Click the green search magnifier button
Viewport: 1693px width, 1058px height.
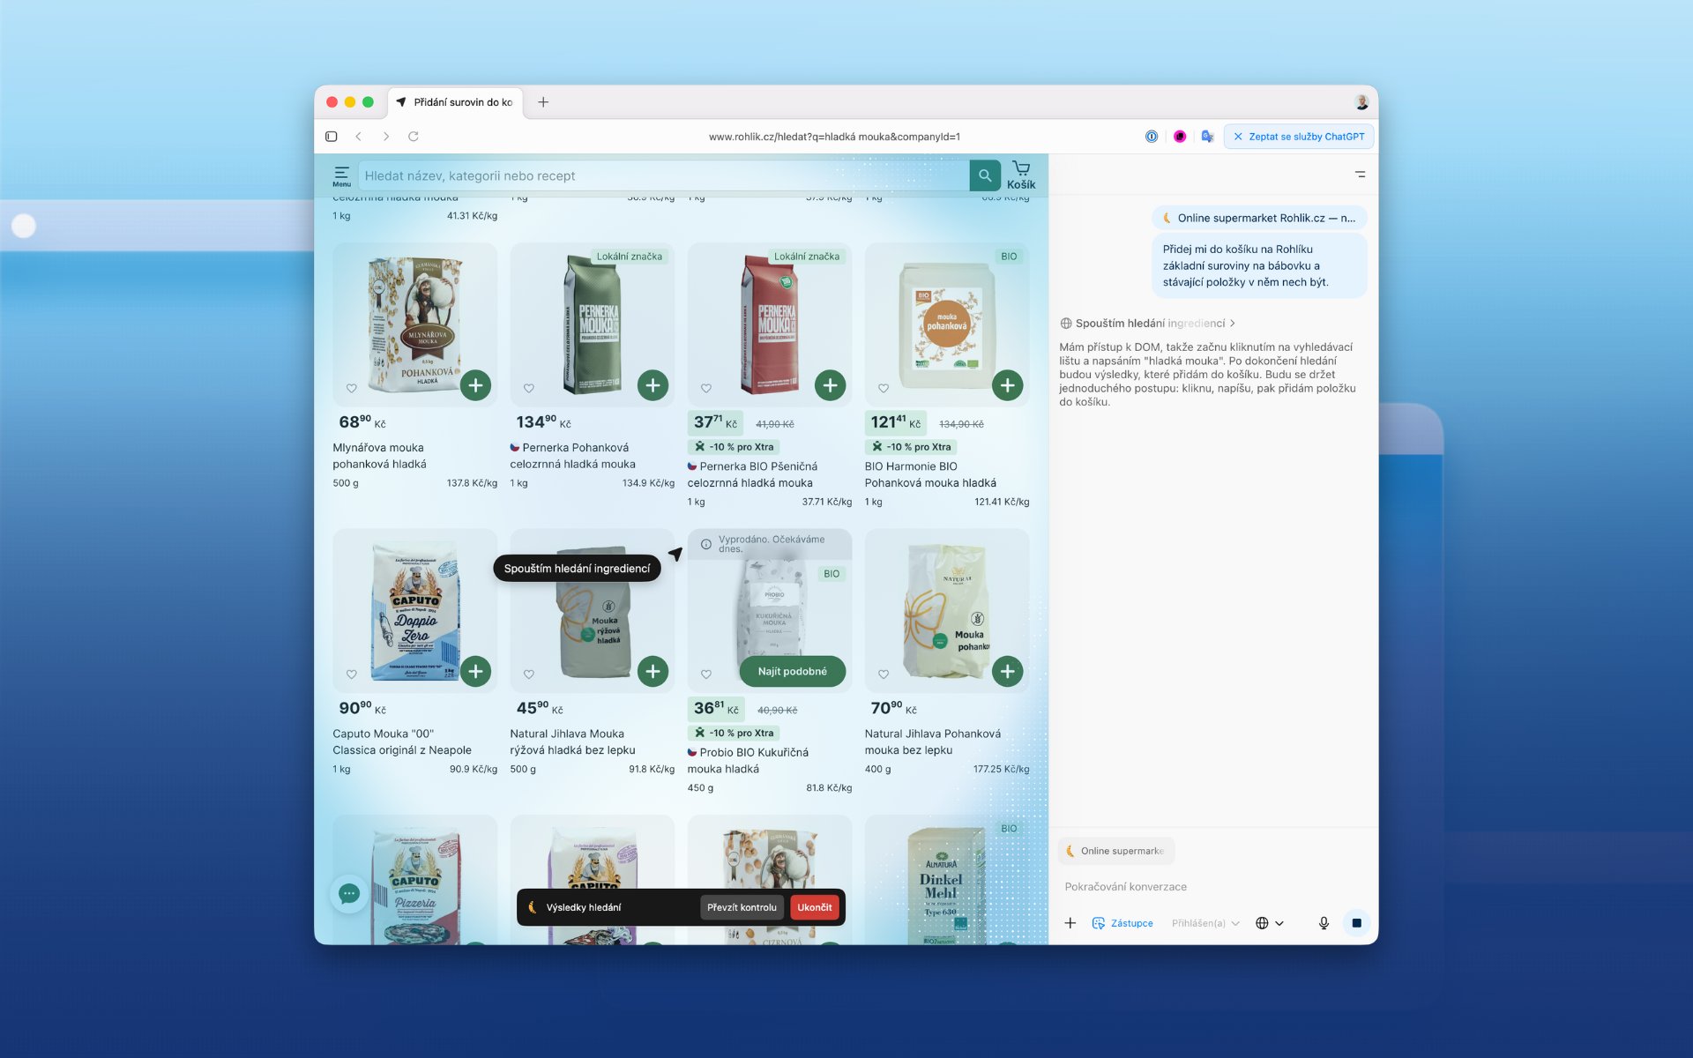click(x=985, y=175)
